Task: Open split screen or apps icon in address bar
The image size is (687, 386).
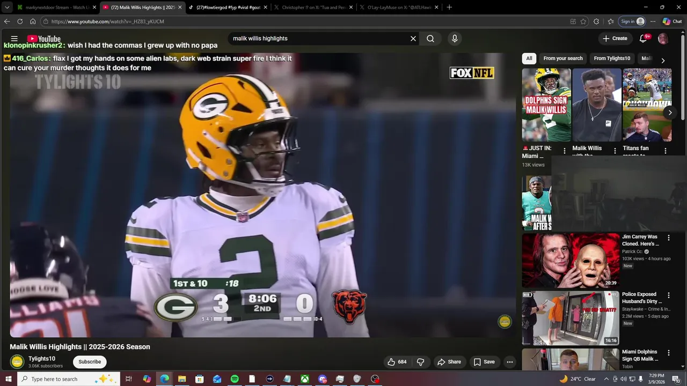Action: point(573,21)
